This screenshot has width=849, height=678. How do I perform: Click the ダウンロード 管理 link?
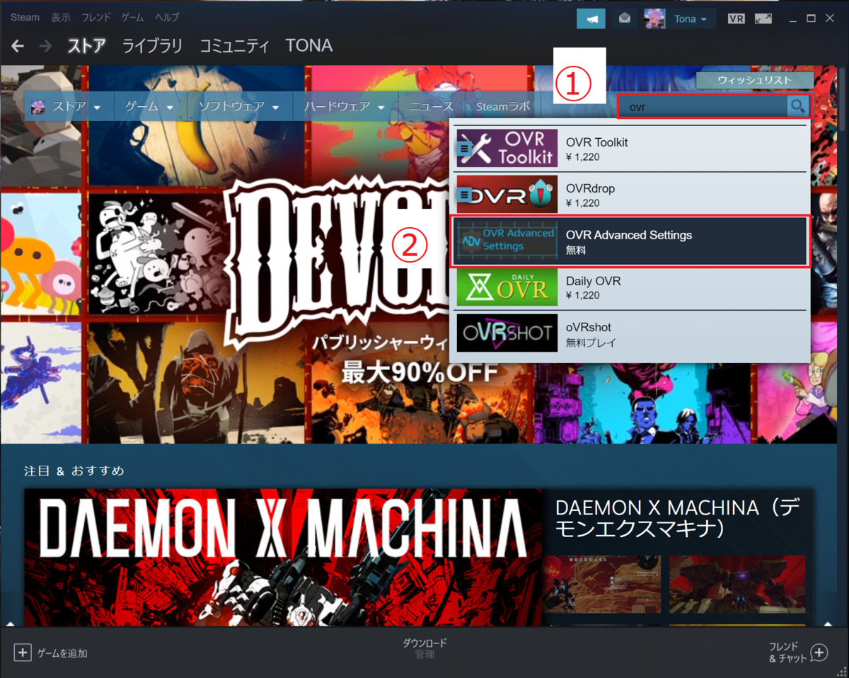click(424, 648)
